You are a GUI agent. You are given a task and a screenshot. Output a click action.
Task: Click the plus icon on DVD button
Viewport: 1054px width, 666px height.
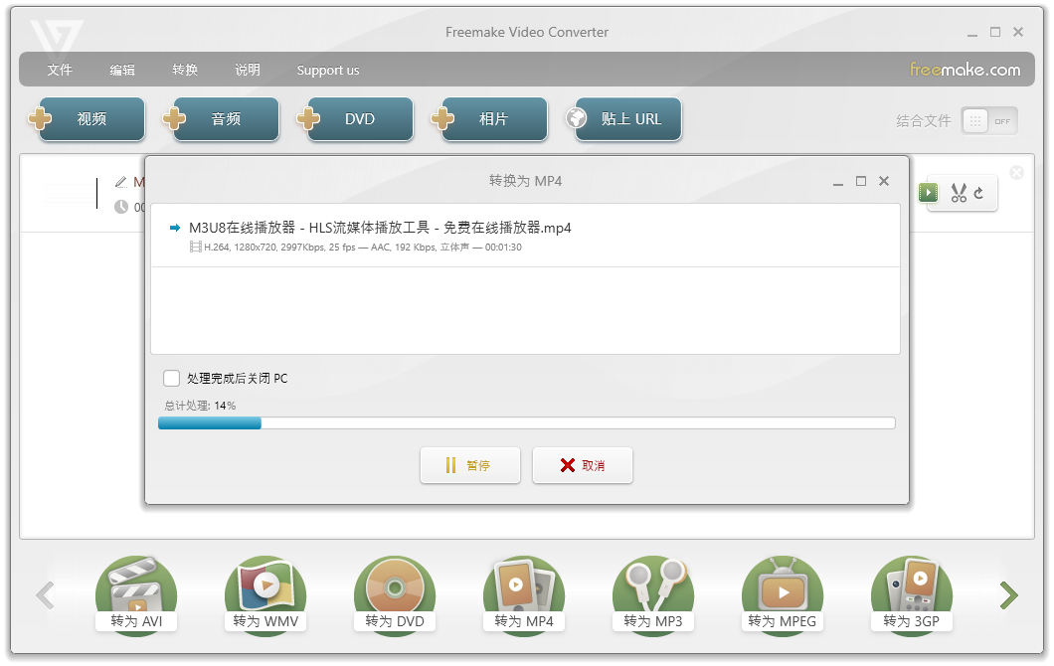pos(308,118)
